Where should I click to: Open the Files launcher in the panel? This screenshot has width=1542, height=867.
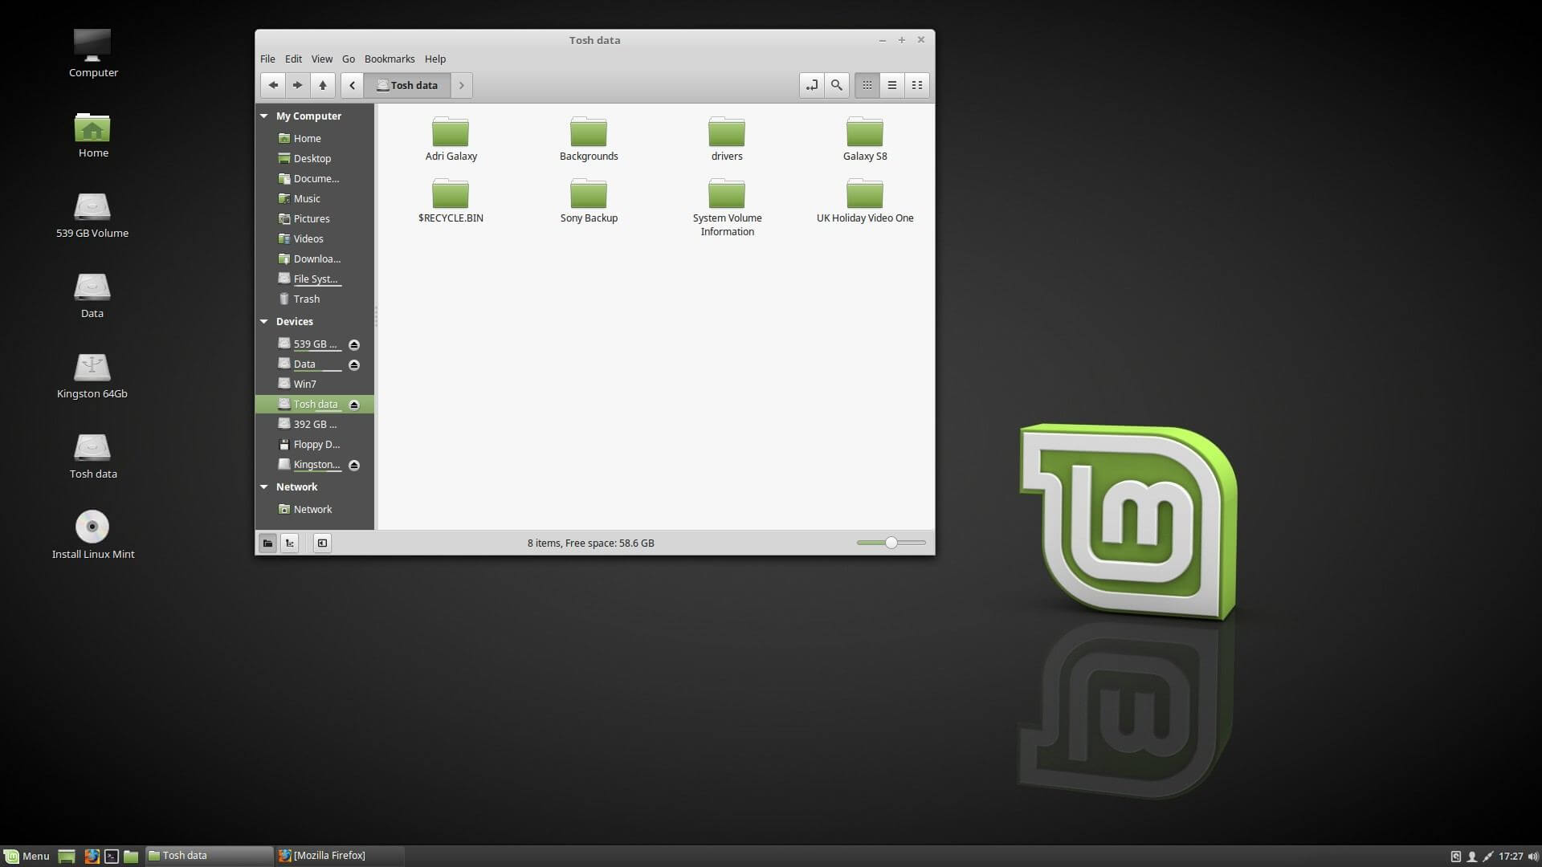click(131, 856)
